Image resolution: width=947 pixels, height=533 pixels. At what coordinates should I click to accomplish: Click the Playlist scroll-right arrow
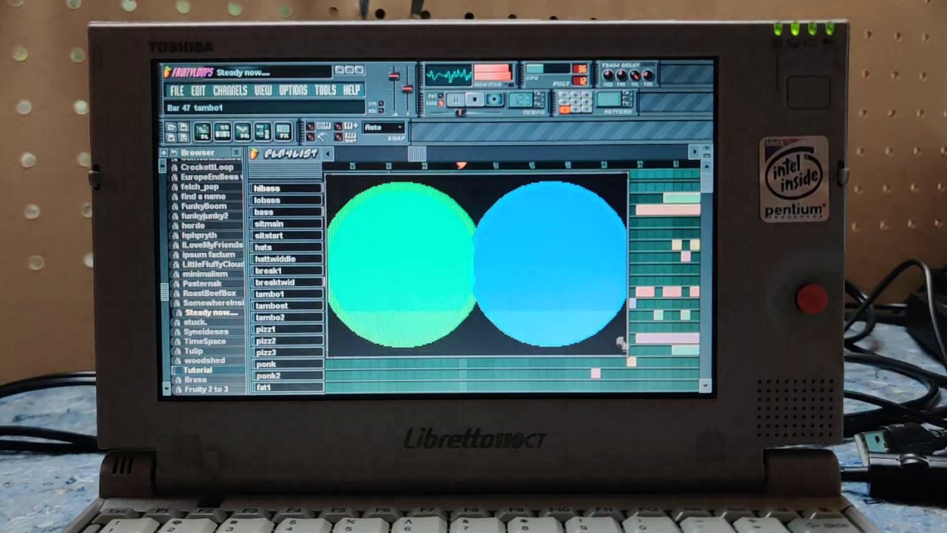tap(695, 151)
